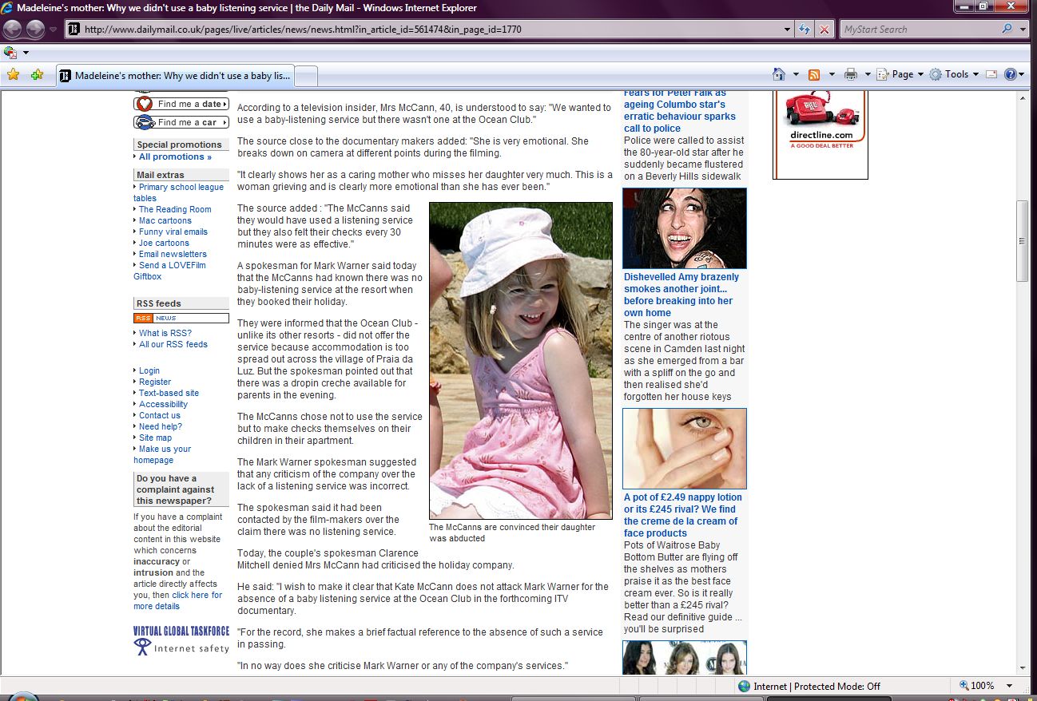
Task: Click the Print icon in toolbar
Action: [x=850, y=74]
